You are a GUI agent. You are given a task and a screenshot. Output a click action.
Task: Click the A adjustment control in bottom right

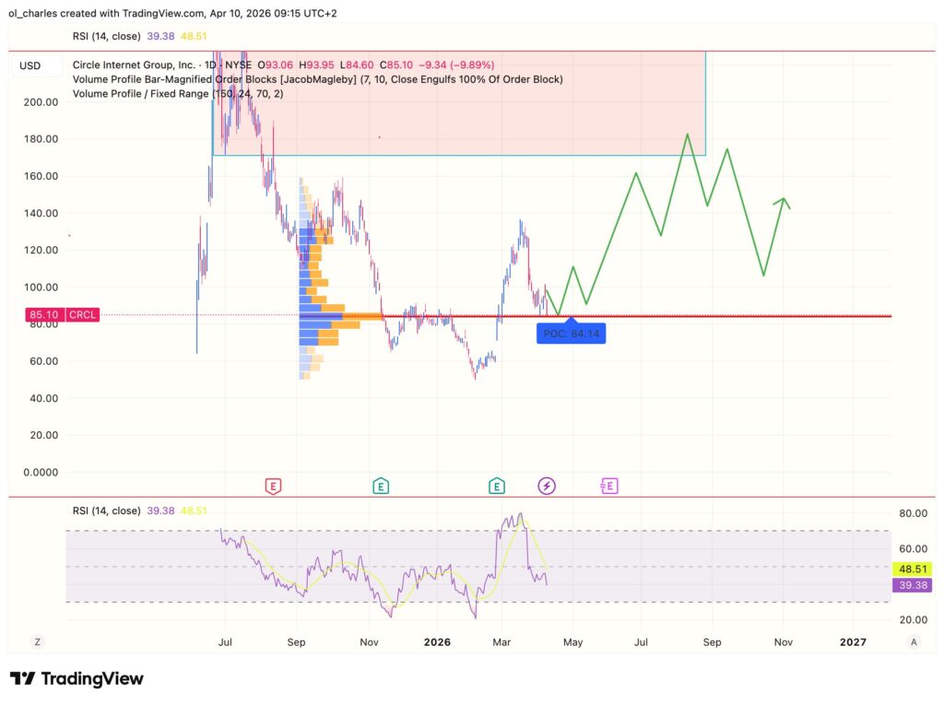[x=914, y=640]
